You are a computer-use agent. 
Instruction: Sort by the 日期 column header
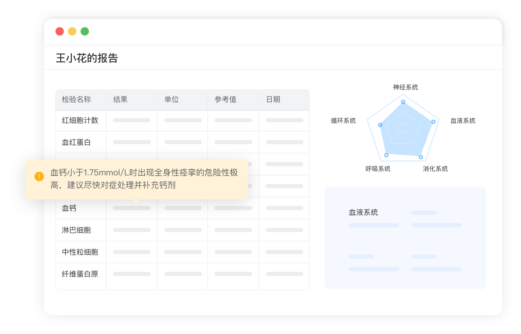click(273, 100)
